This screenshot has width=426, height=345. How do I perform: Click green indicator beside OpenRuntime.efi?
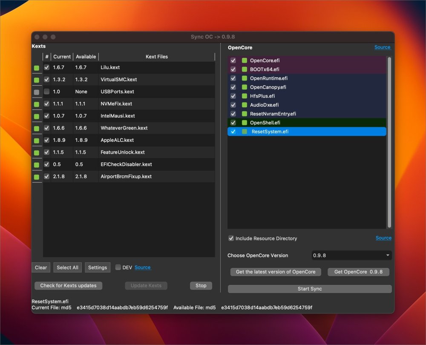point(245,78)
